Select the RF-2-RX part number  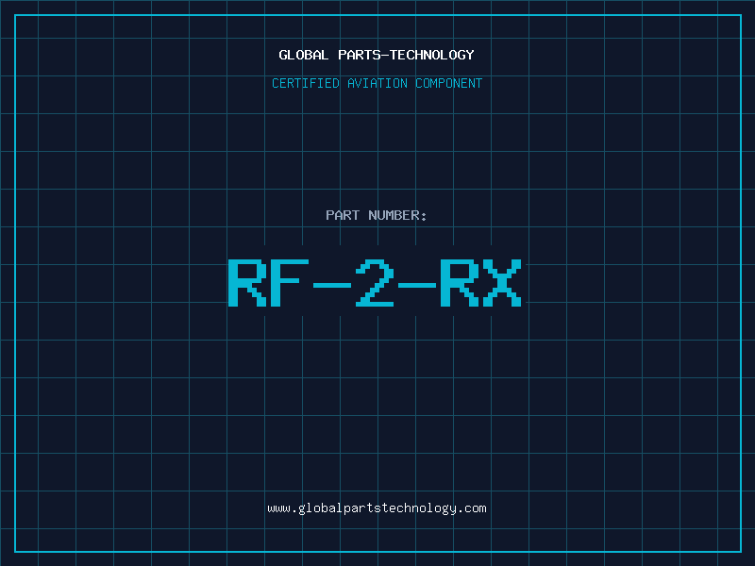click(x=375, y=283)
